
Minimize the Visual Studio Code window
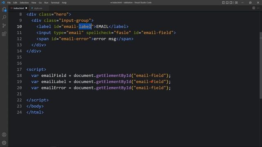(x=242, y=3)
